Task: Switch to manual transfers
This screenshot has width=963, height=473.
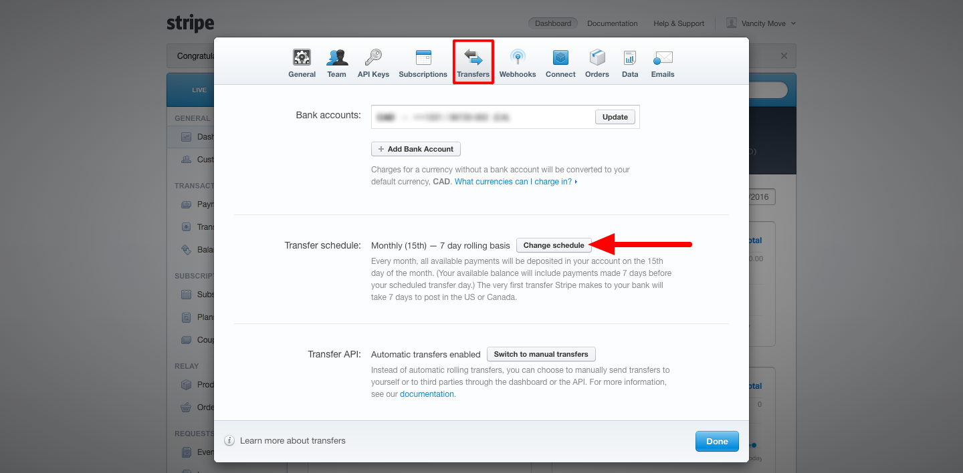Action: click(540, 354)
